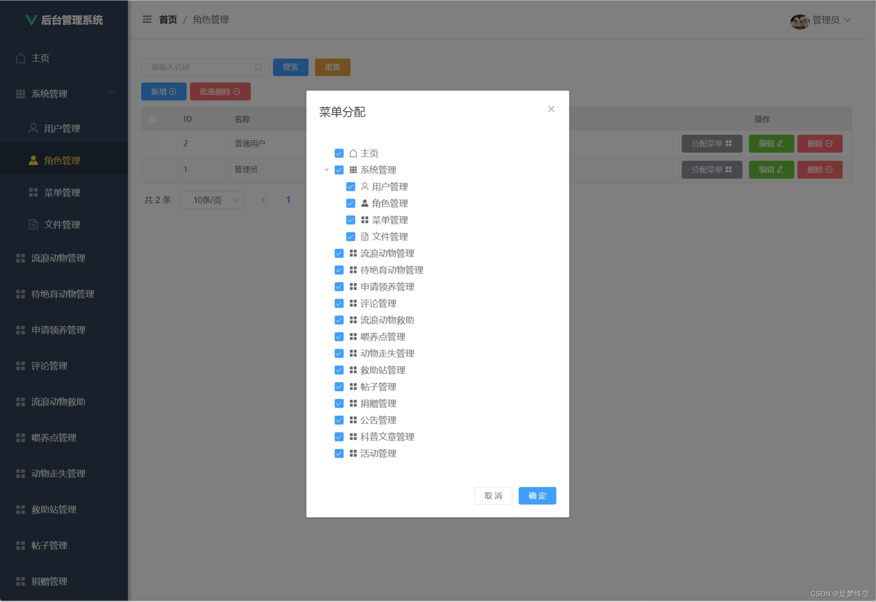Click the search magnifier icon in name field
Viewport: 876px width, 602px height.
tap(259, 67)
